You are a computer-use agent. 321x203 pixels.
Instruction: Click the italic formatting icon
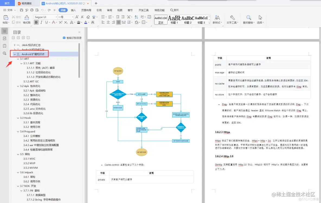(41, 22)
